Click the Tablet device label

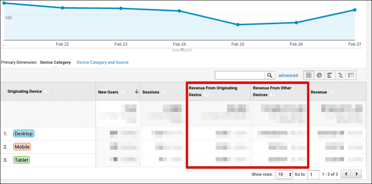[x=21, y=160]
